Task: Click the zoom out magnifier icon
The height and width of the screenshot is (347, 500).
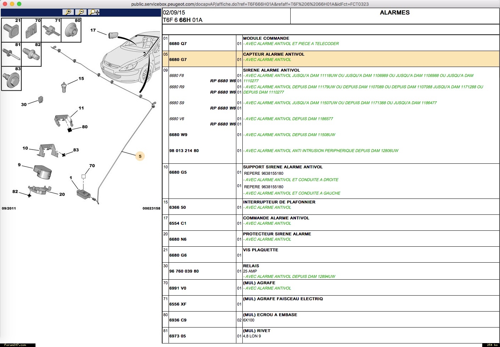Action: click(81, 12)
